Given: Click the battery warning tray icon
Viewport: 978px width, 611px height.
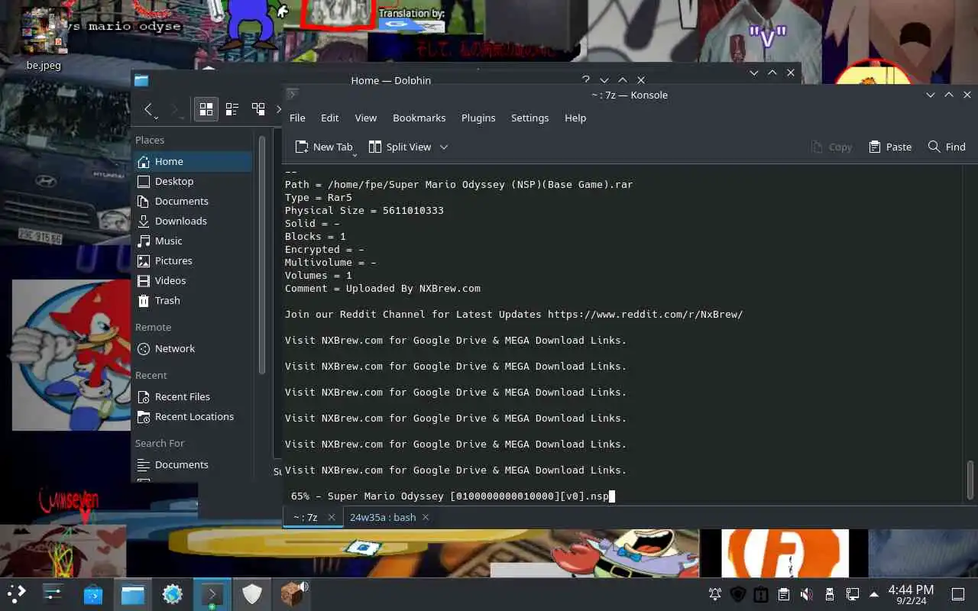Looking at the screenshot, I should 760,594.
